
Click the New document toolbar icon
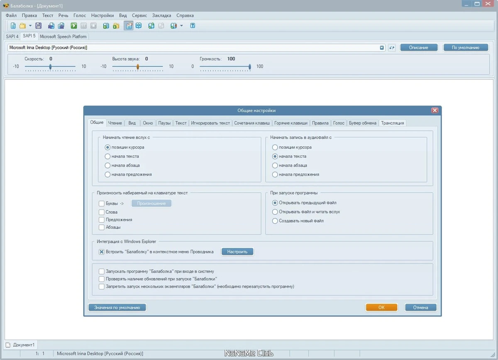(x=13, y=26)
